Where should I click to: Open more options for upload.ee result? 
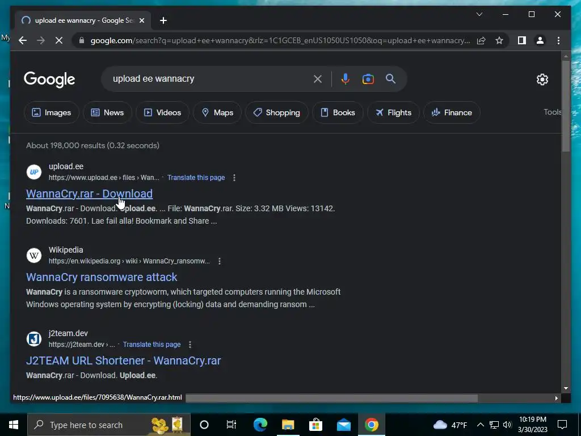coord(234,178)
